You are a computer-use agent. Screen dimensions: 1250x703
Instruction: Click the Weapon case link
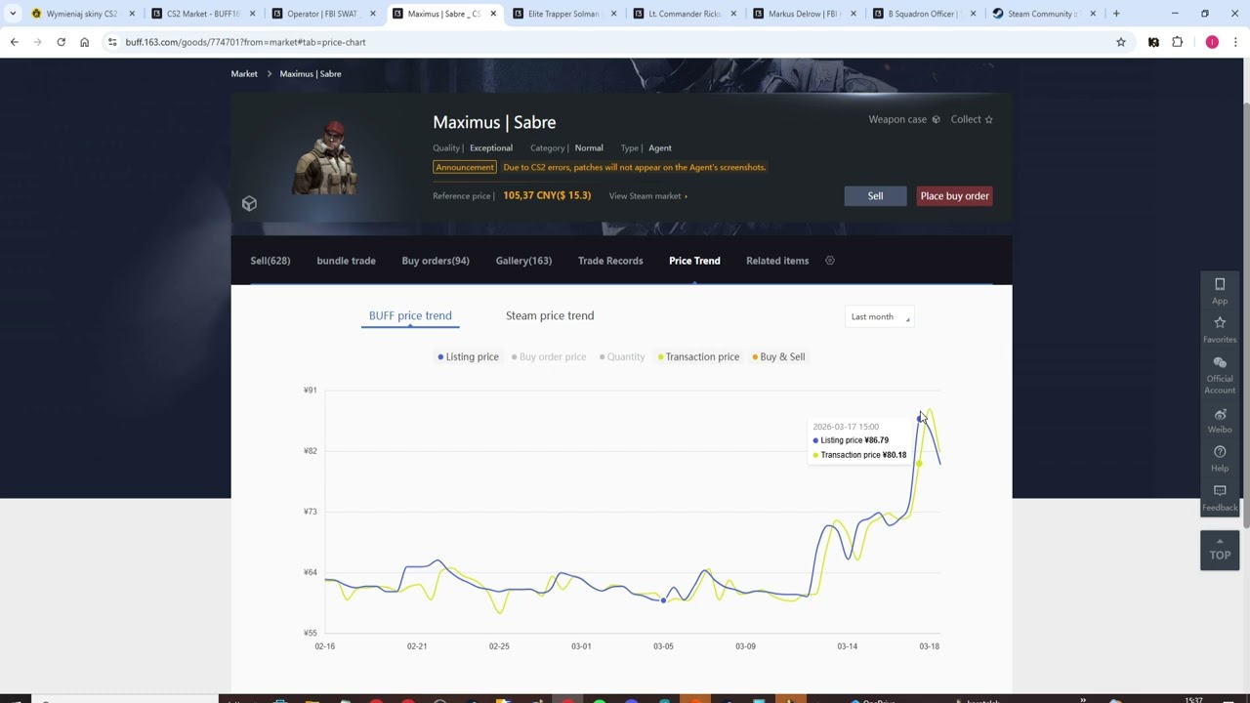pyautogui.click(x=904, y=119)
